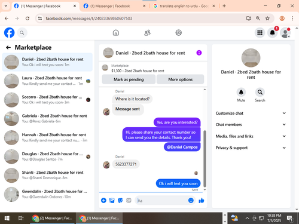Viewport: 299px width, 224px height.
Task: Open conversation information purple icon
Action: point(199,53)
